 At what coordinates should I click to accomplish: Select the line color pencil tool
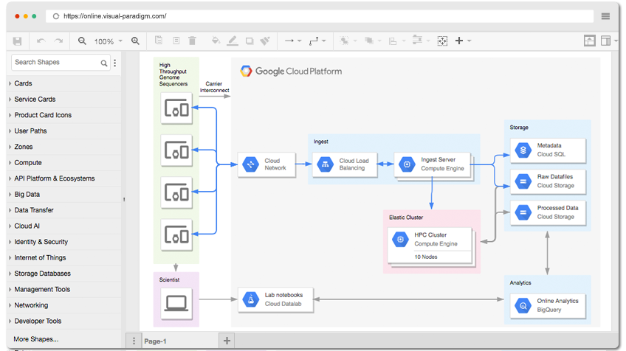[x=233, y=41]
